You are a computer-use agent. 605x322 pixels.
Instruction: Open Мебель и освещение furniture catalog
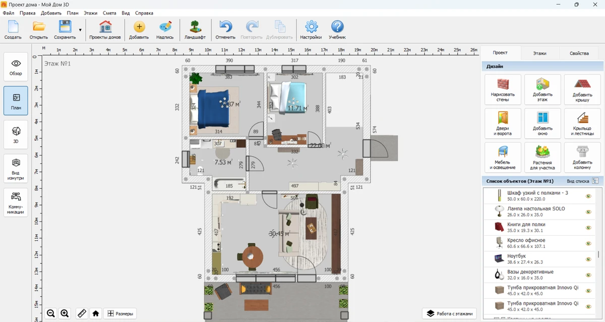point(502,157)
